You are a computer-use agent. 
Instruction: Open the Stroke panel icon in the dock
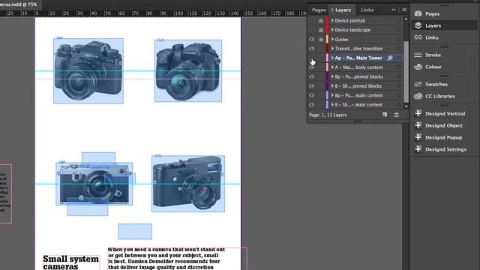[x=418, y=55]
